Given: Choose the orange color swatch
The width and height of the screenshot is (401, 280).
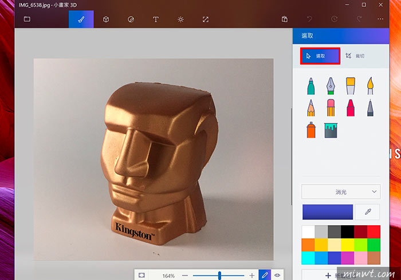Looking at the screenshot, I should click(x=308, y=245).
